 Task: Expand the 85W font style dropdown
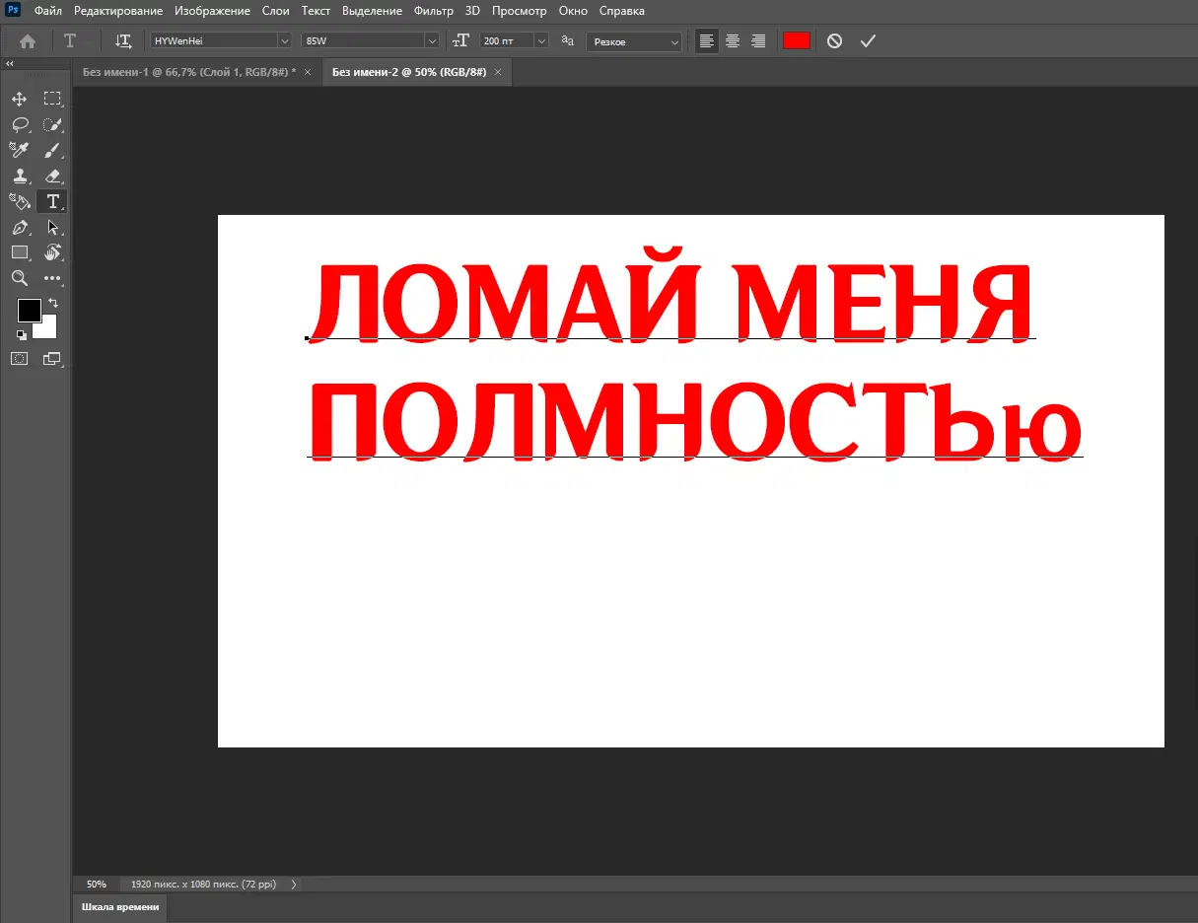point(431,40)
